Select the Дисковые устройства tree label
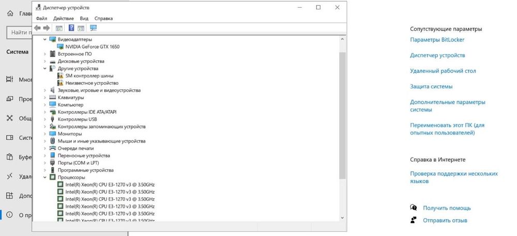517x236 pixels. (x=81, y=61)
